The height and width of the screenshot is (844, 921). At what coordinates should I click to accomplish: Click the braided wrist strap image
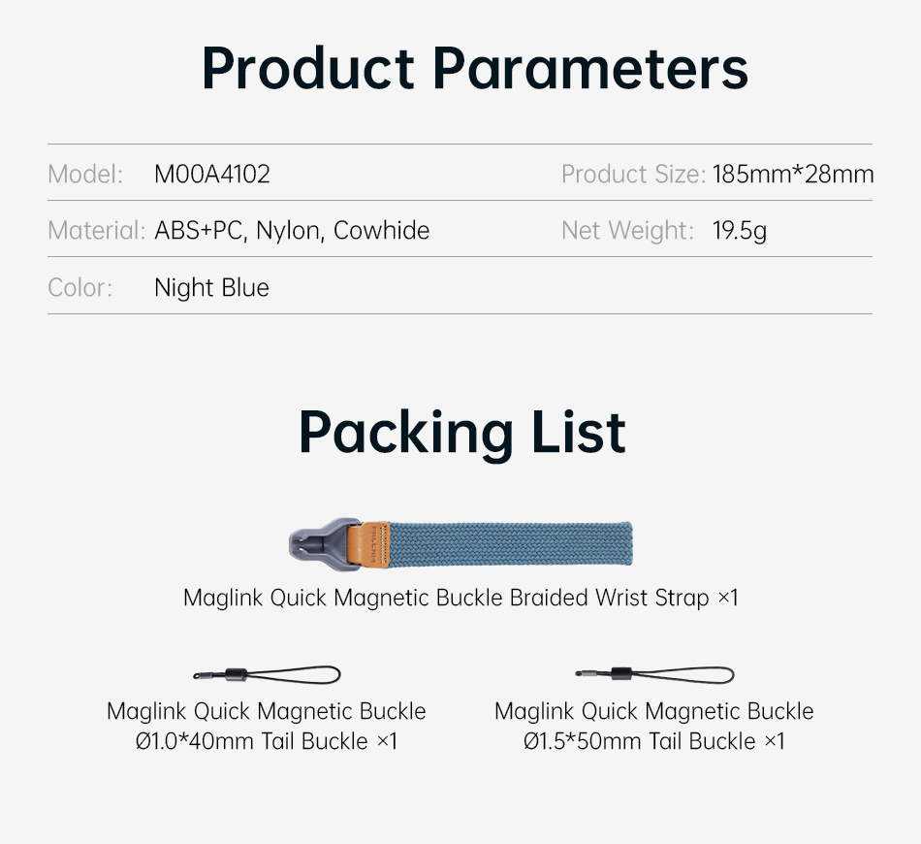point(460,544)
